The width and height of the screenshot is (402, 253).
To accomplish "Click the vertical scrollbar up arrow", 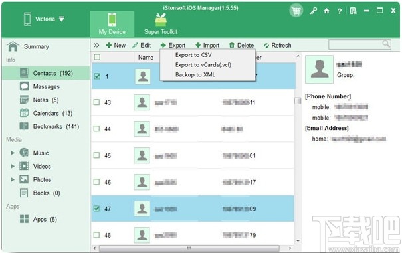I will pos(298,56).
